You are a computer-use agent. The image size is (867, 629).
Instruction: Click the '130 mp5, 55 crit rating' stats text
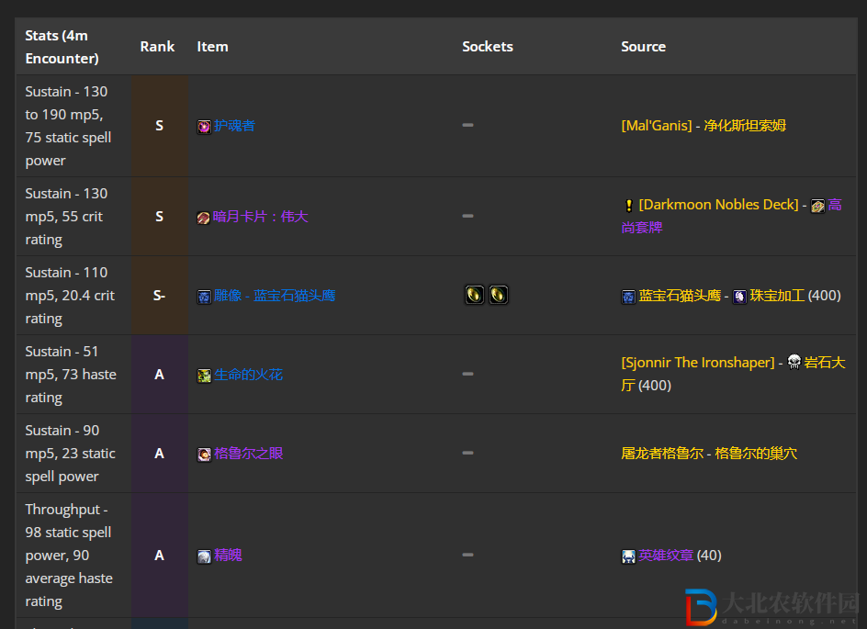pos(66,217)
